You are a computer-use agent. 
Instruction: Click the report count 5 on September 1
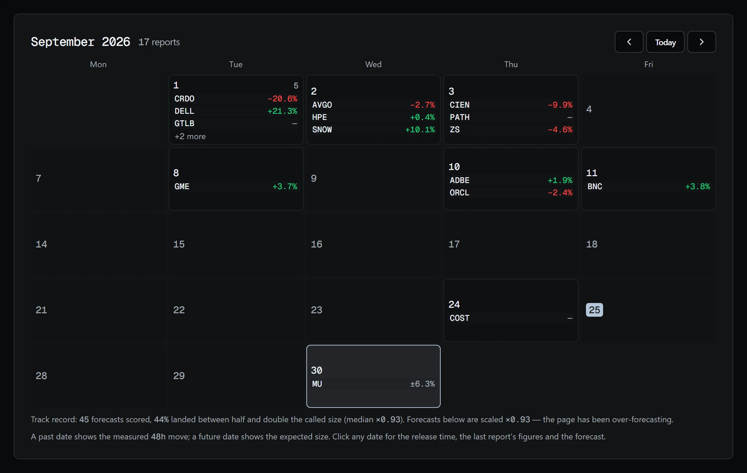(x=296, y=86)
